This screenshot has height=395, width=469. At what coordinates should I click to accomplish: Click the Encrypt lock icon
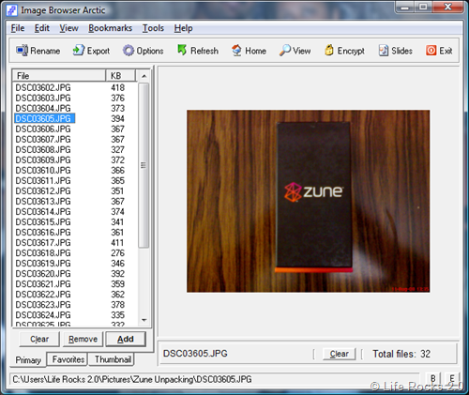[329, 50]
